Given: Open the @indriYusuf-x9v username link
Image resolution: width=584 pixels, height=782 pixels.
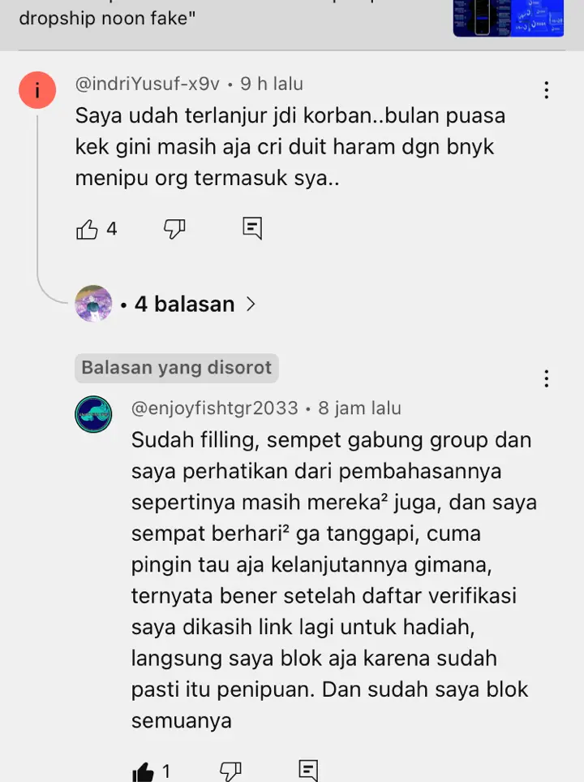Looking at the screenshot, I should click(x=148, y=84).
